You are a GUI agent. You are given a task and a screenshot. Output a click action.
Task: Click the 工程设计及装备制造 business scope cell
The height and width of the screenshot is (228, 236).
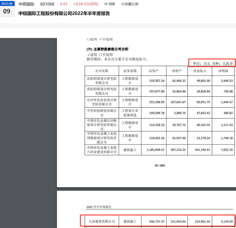130,113
